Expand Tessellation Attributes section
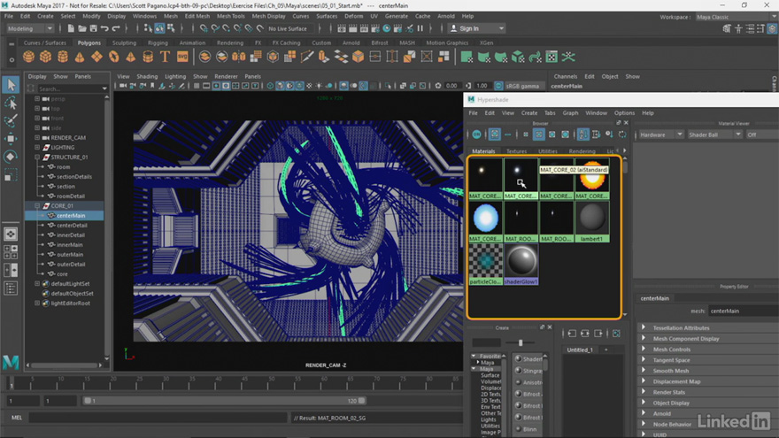Image resolution: width=779 pixels, height=438 pixels. pos(644,327)
